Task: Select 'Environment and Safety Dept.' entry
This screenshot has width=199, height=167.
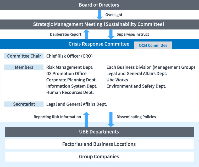Action: [x=136, y=86]
